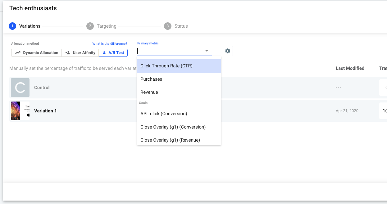Screen dimensions: 387x204
Task: Go to step 2 Targeting
Action: 102,26
